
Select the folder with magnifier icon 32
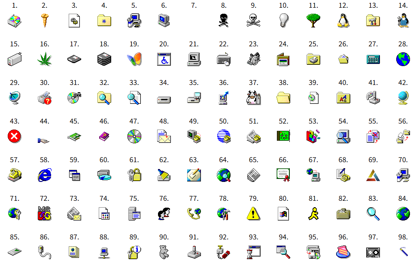(104, 98)
